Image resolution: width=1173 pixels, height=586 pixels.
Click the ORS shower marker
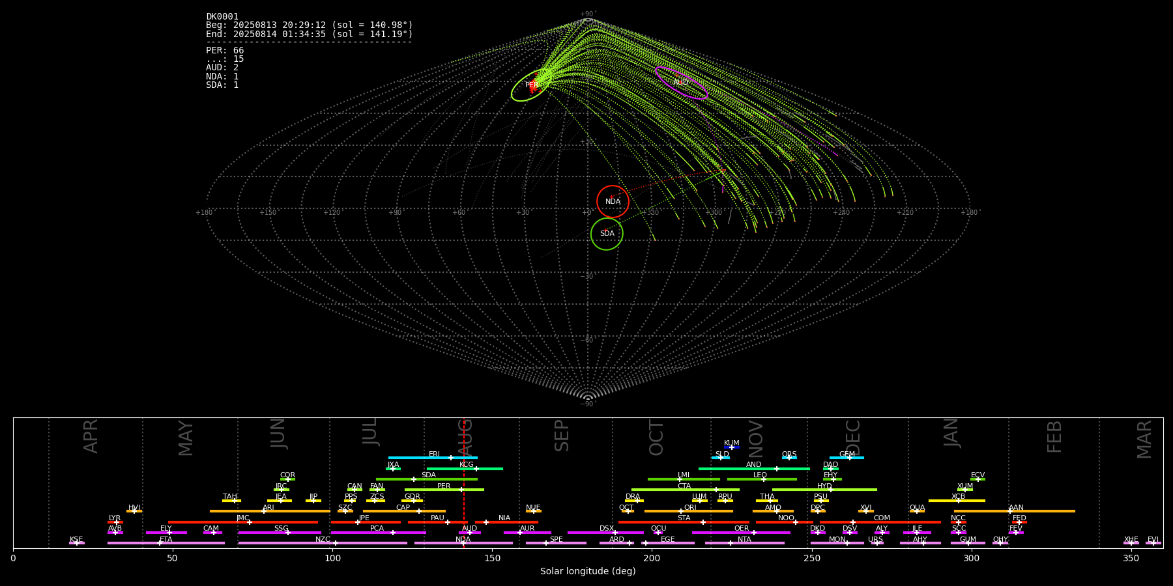tap(789, 458)
